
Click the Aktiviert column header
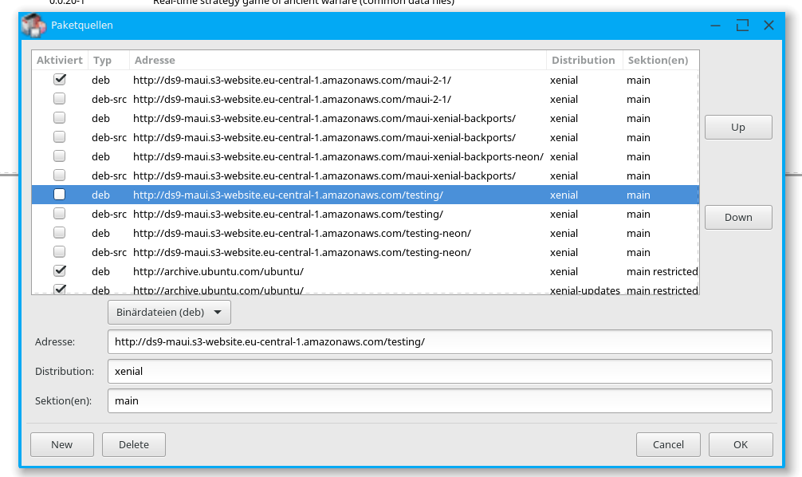(59, 60)
